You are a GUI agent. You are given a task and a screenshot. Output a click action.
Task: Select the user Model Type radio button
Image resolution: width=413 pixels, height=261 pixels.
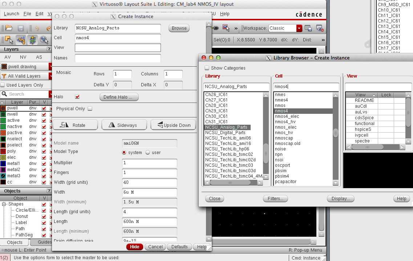[147, 153]
